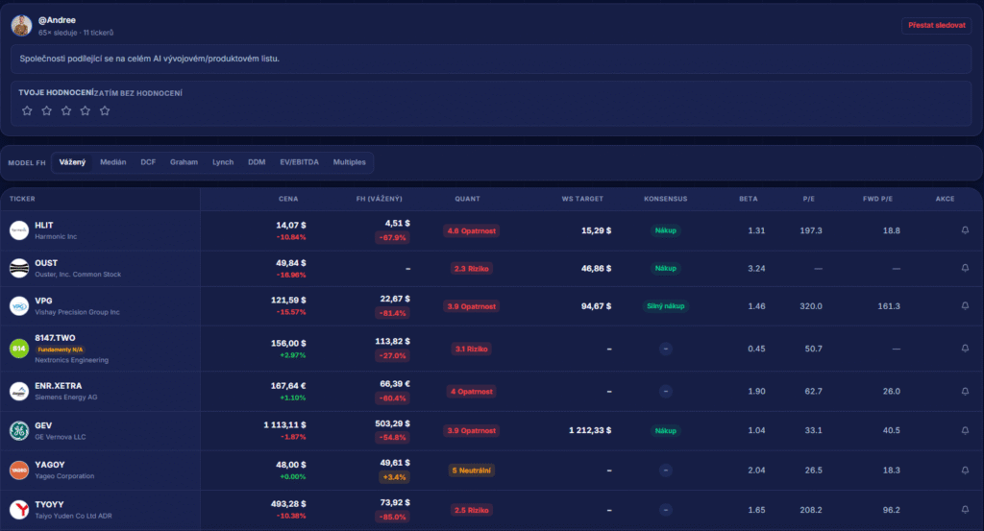Open the GE Vernova company logo
The image size is (984, 531).
[19, 431]
